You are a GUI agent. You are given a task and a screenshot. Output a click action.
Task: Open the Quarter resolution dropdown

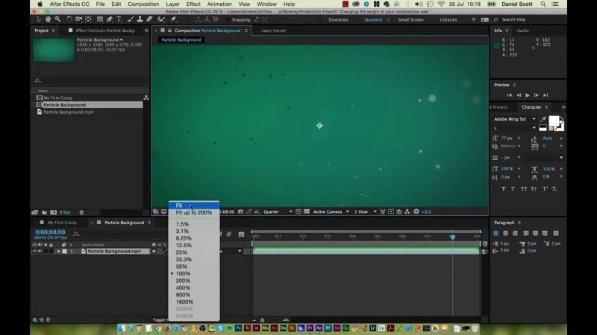tap(278, 211)
